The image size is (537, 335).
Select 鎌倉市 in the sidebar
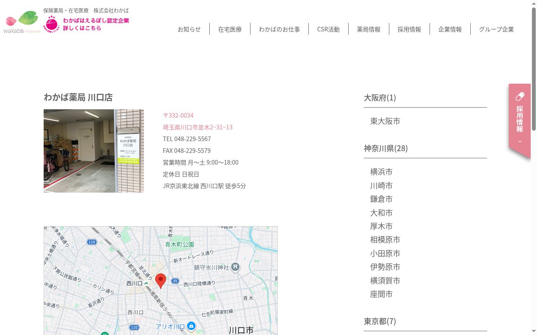pos(381,199)
